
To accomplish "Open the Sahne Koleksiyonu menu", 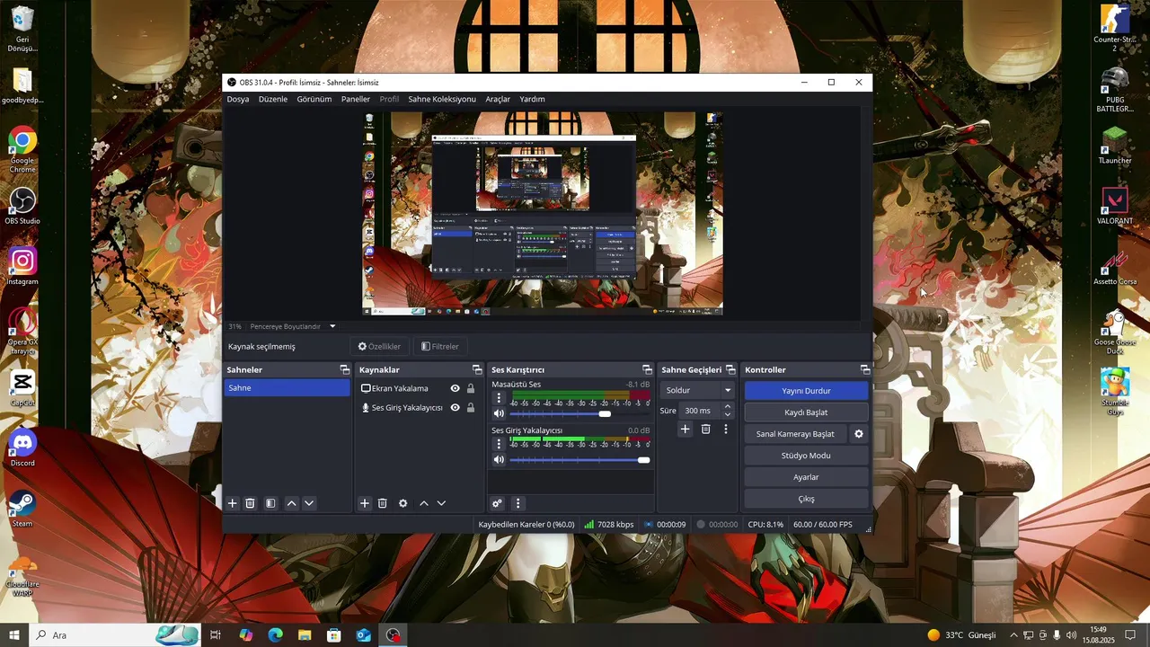I will [442, 99].
